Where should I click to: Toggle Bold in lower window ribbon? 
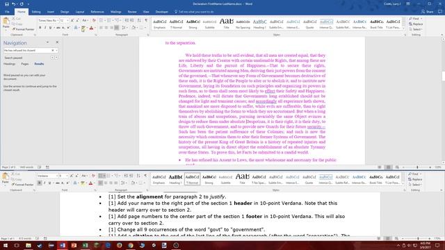pyautogui.click(x=40, y=183)
